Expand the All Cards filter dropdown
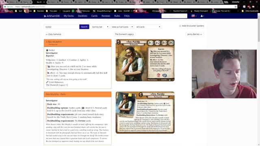 click(147, 27)
